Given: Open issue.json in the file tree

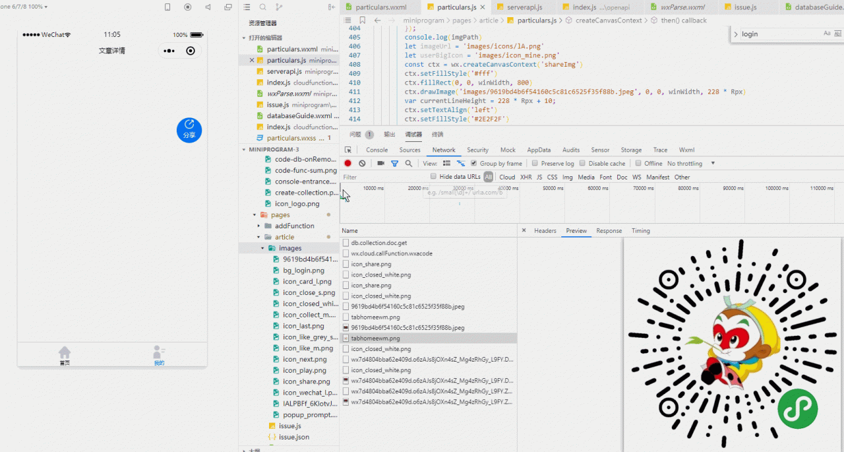Looking at the screenshot, I should (x=293, y=437).
